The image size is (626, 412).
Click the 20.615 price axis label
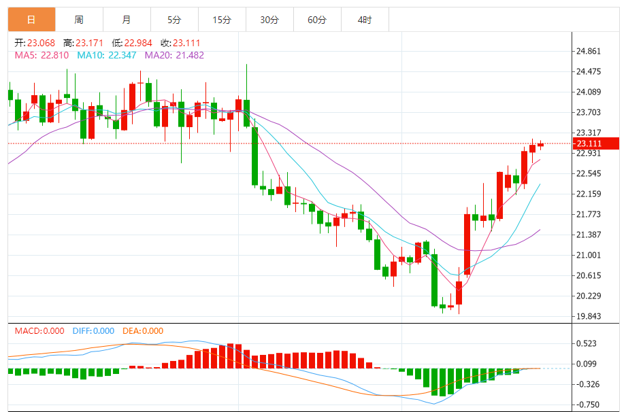pos(589,275)
